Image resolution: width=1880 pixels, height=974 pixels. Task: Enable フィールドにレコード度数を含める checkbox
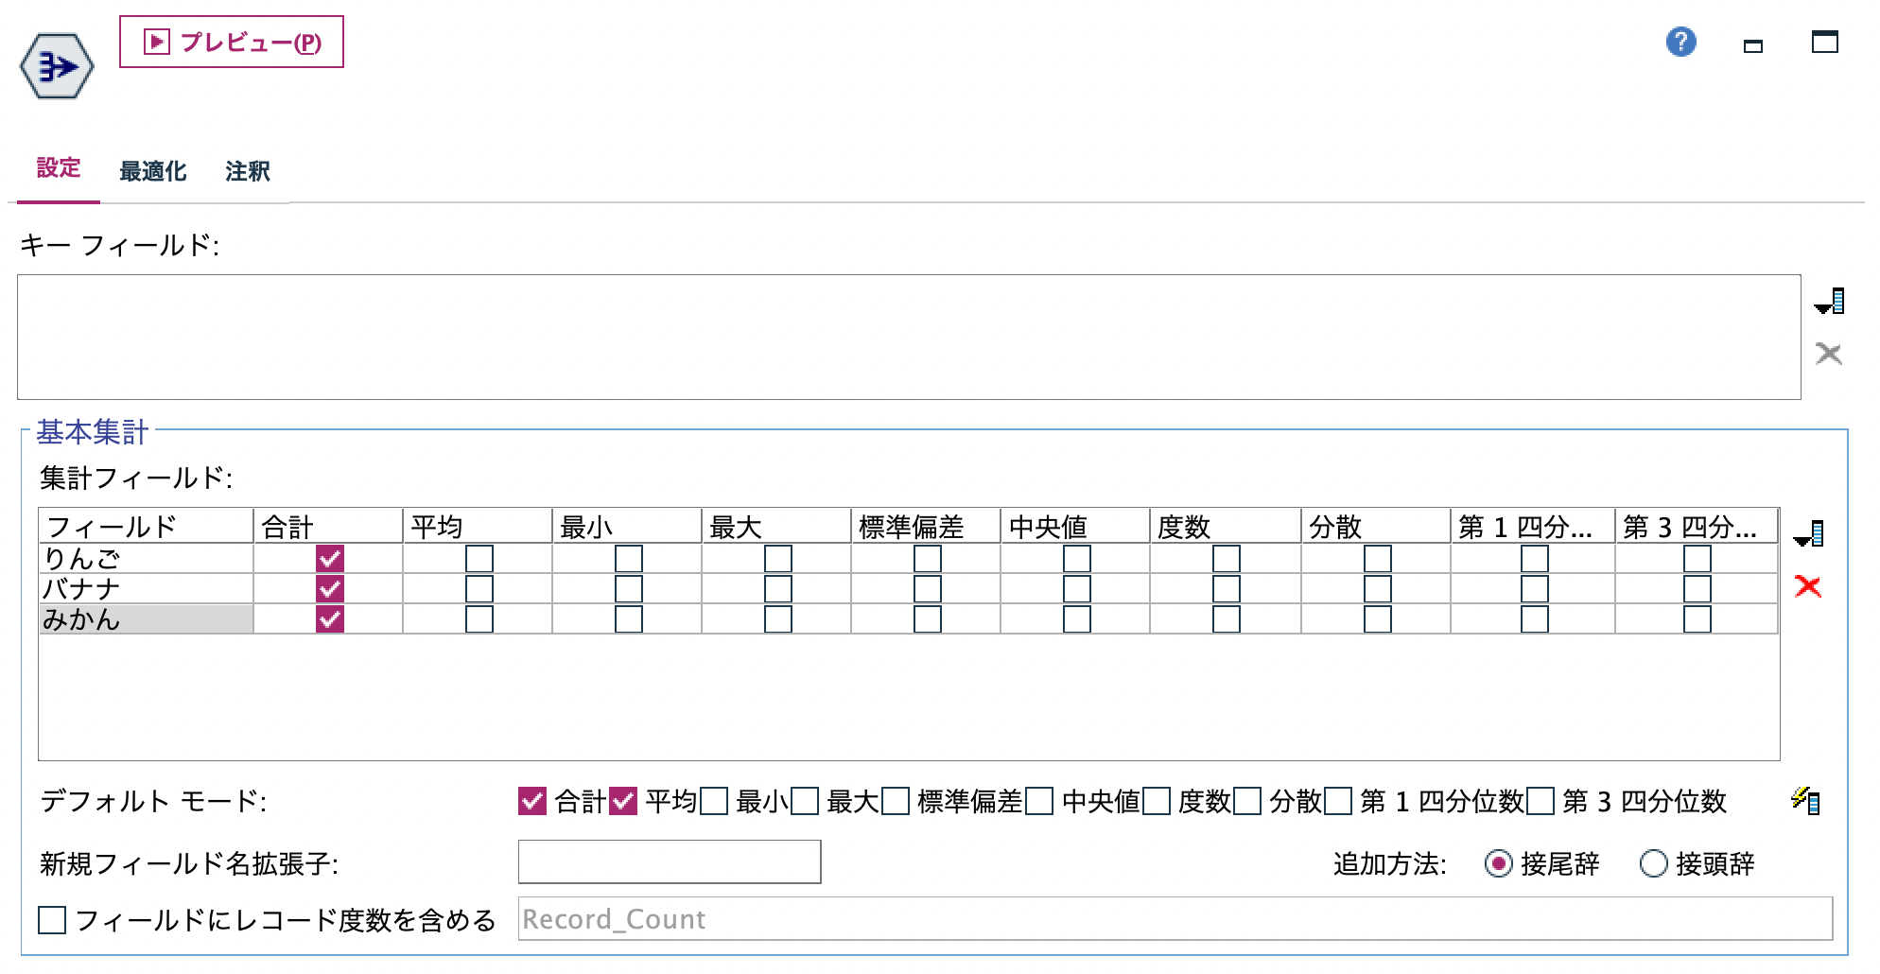pyautogui.click(x=50, y=918)
